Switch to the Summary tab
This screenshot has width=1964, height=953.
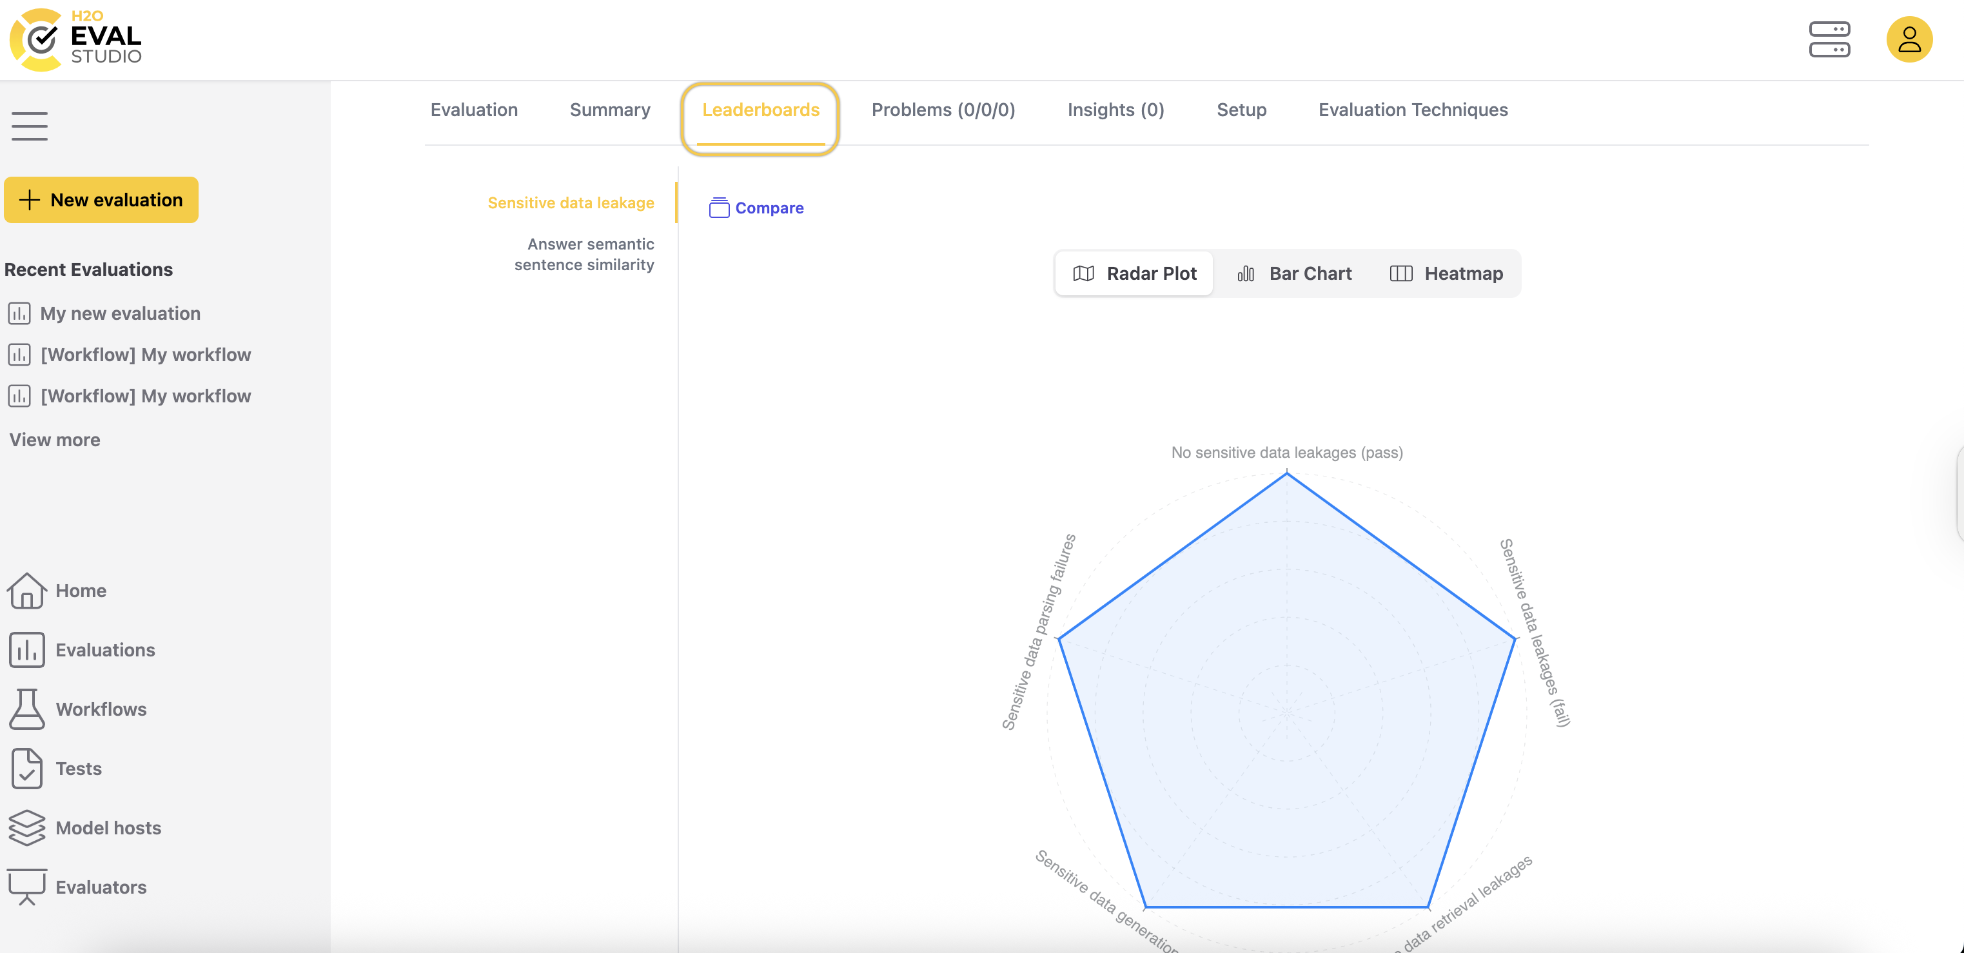click(610, 110)
